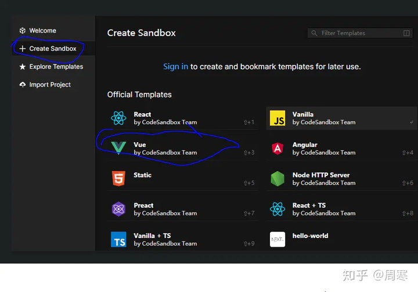Screen dimensions: 418x292
Task: Click the Welcome cube icon
Action: [x=23, y=30]
